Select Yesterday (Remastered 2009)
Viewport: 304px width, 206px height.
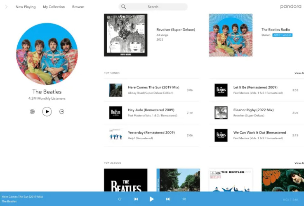click(x=151, y=132)
